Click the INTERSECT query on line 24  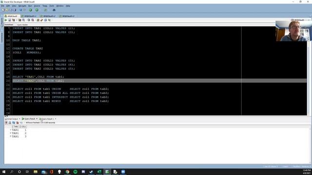click(x=60, y=97)
